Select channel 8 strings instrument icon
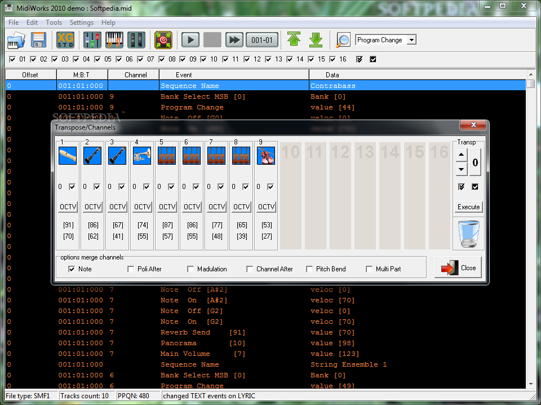 (241, 156)
